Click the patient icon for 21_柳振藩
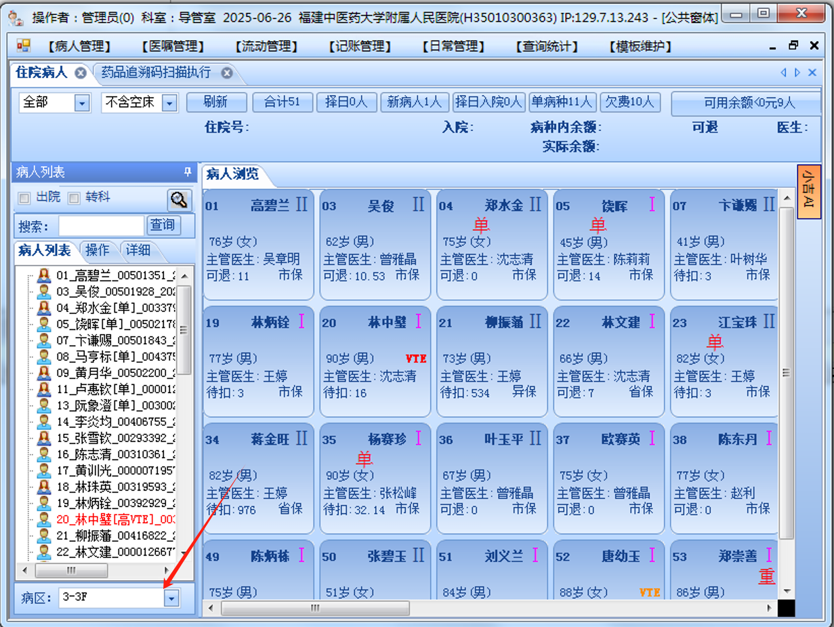The width and height of the screenshot is (834, 627). 45,535
